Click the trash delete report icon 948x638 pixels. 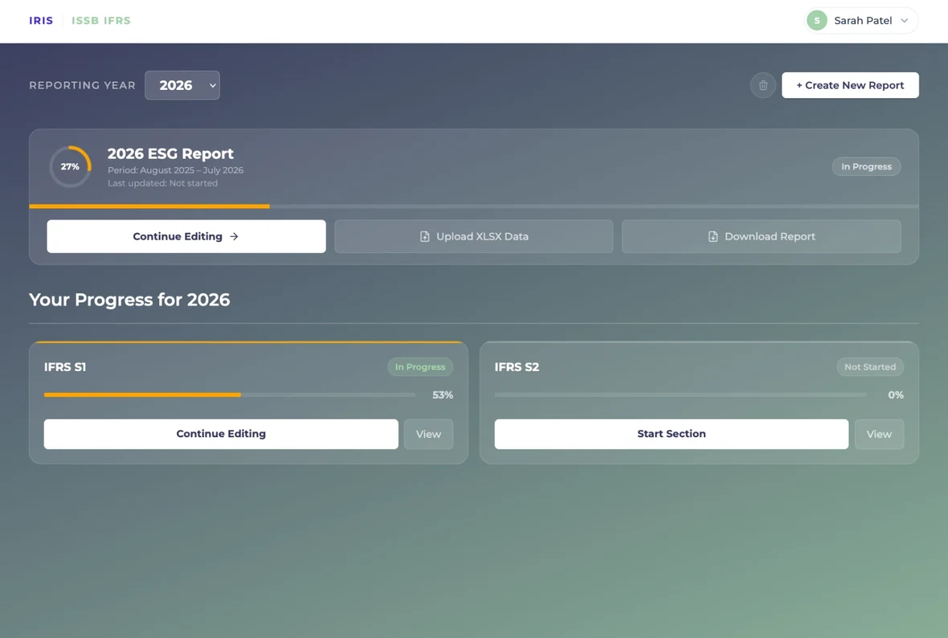763,85
